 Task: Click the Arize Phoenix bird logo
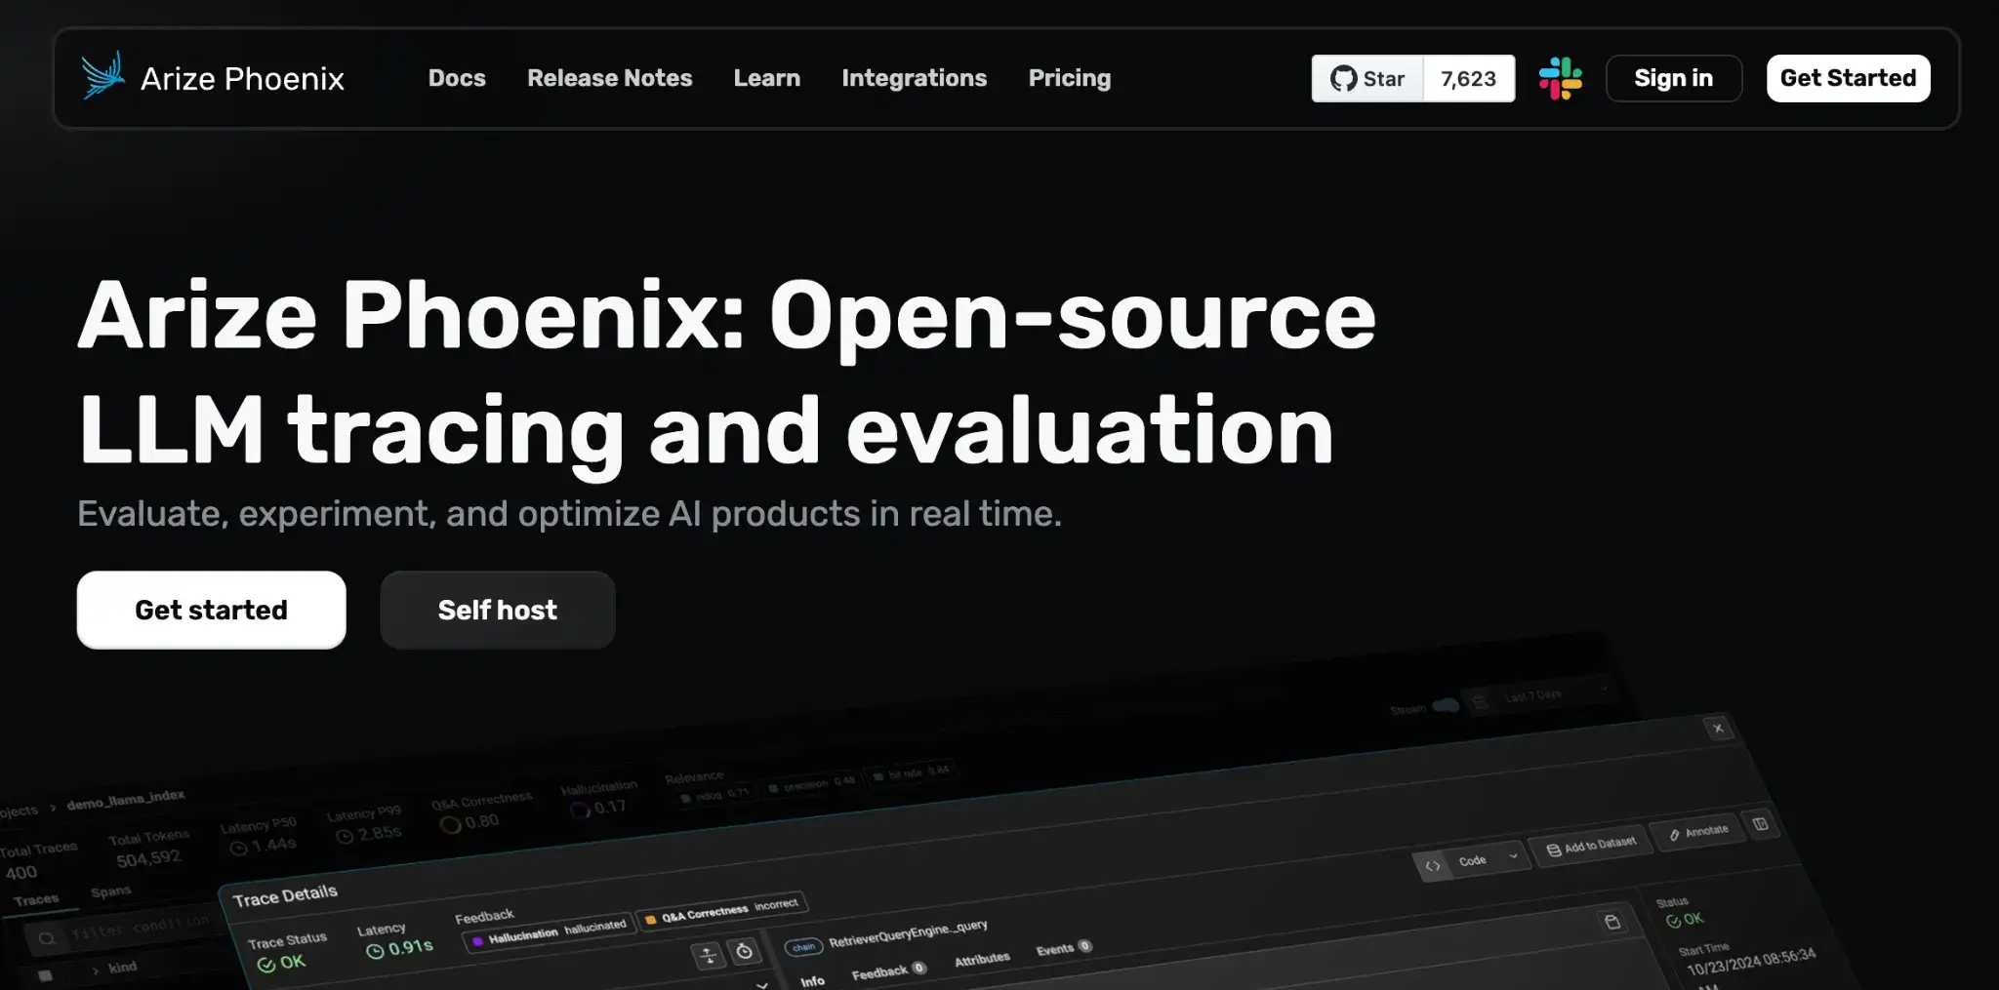pyautogui.click(x=103, y=76)
